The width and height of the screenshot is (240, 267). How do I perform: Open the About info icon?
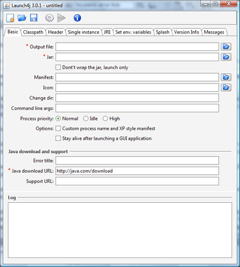tap(77, 18)
